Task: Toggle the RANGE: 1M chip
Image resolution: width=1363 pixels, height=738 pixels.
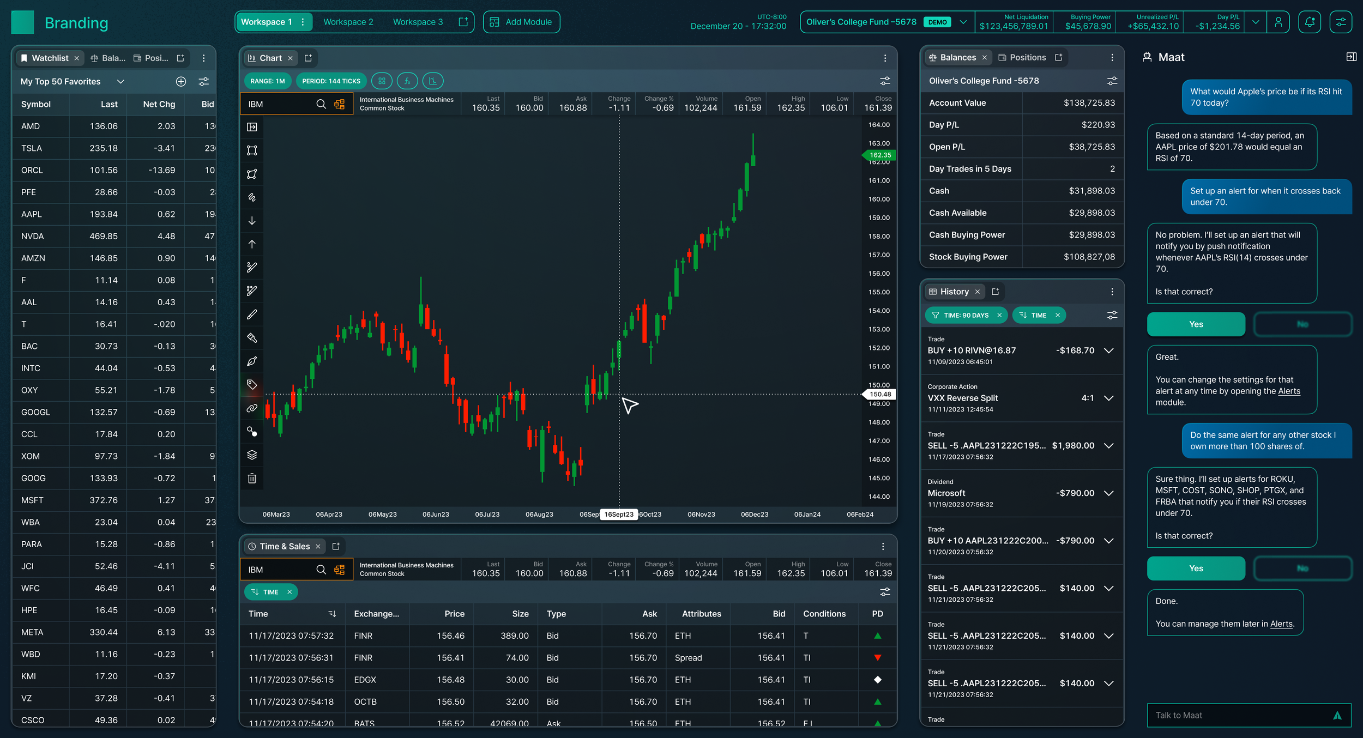Action: click(x=268, y=81)
